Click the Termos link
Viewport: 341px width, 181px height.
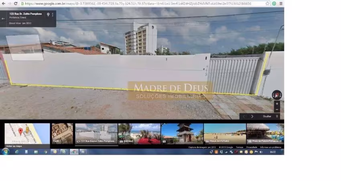point(240,147)
